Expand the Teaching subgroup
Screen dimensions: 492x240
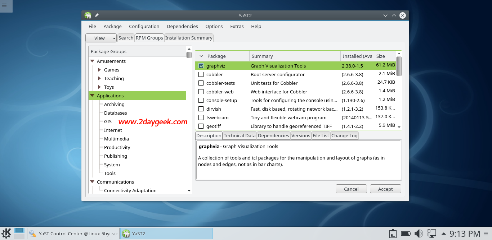[x=99, y=78]
